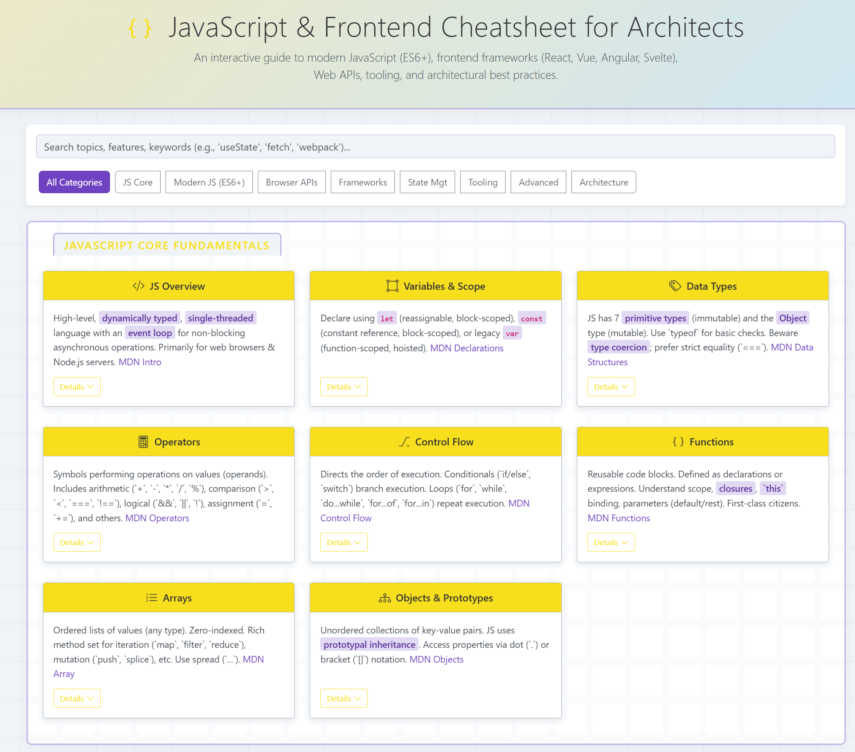Image resolution: width=855 pixels, height=752 pixels.
Task: Click the 'event loop' highlighted term
Action: 150,333
